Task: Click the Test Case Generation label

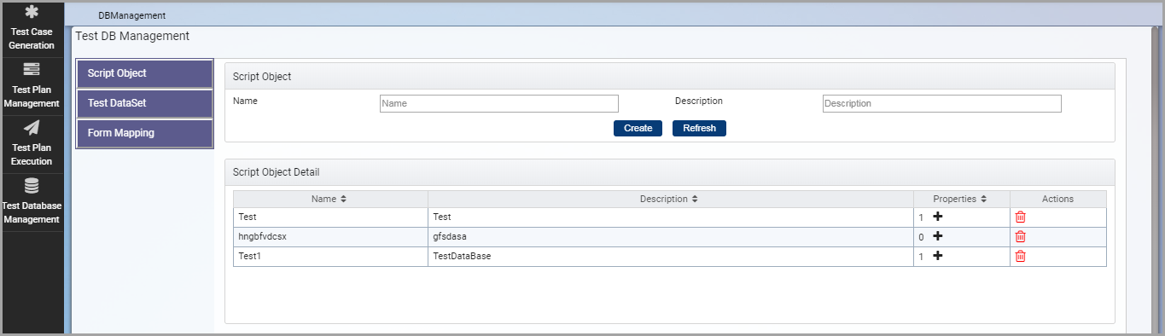Action: [32, 38]
